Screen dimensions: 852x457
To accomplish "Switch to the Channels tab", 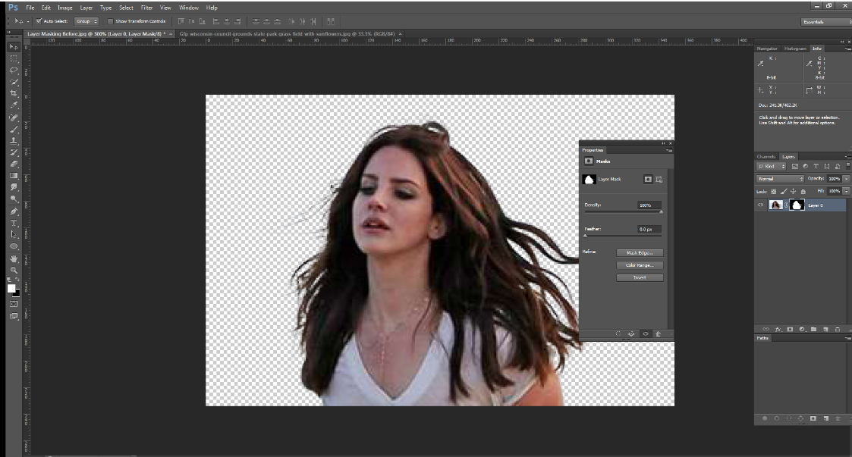I will (766, 156).
